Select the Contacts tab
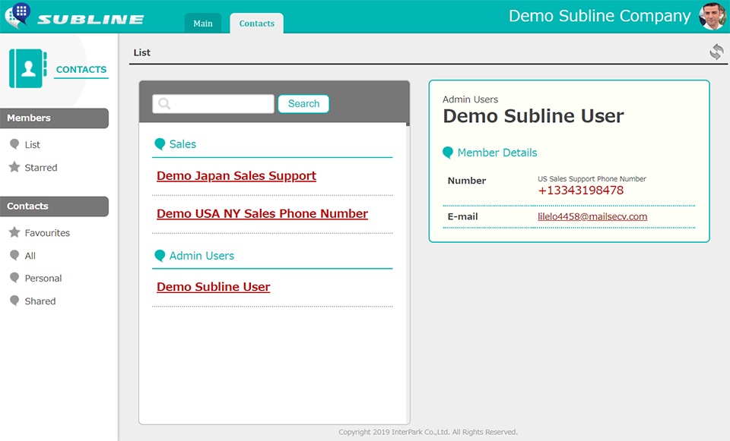This screenshot has height=441, width=730. click(256, 24)
